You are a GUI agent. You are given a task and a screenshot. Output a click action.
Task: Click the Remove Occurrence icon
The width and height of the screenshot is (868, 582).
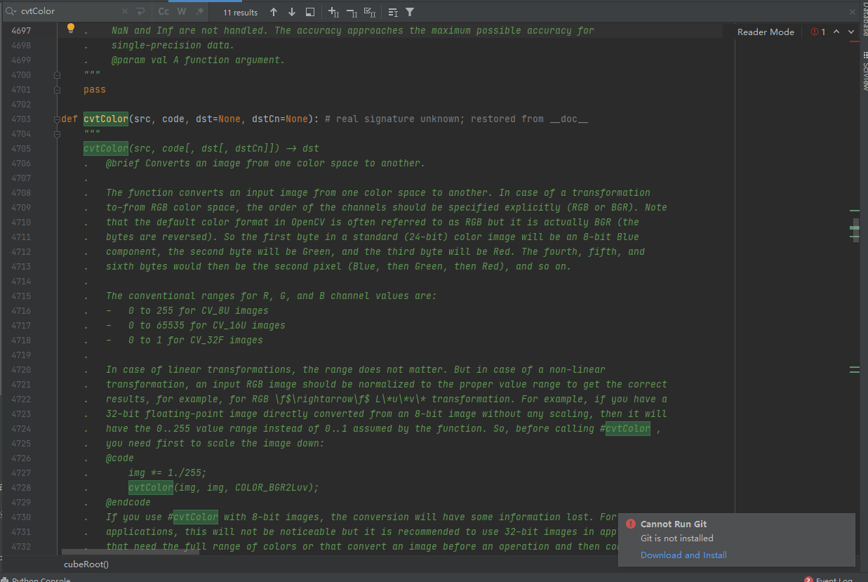click(x=350, y=12)
